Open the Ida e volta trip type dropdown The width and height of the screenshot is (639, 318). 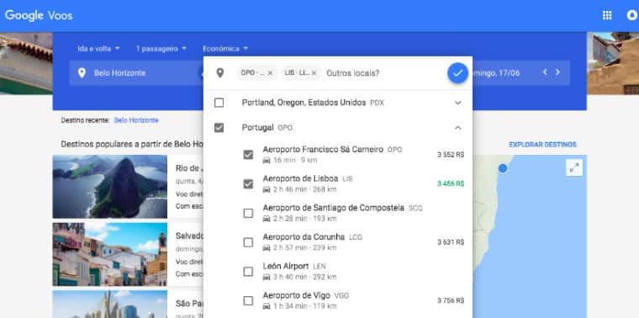(98, 49)
